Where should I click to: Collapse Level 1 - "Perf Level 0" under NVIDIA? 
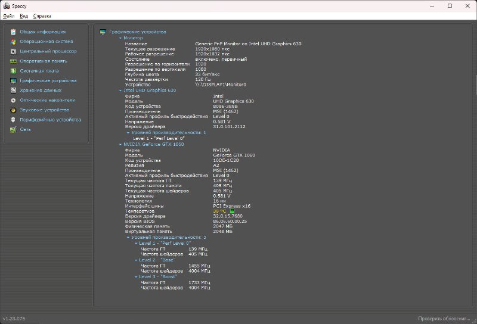pos(136,244)
